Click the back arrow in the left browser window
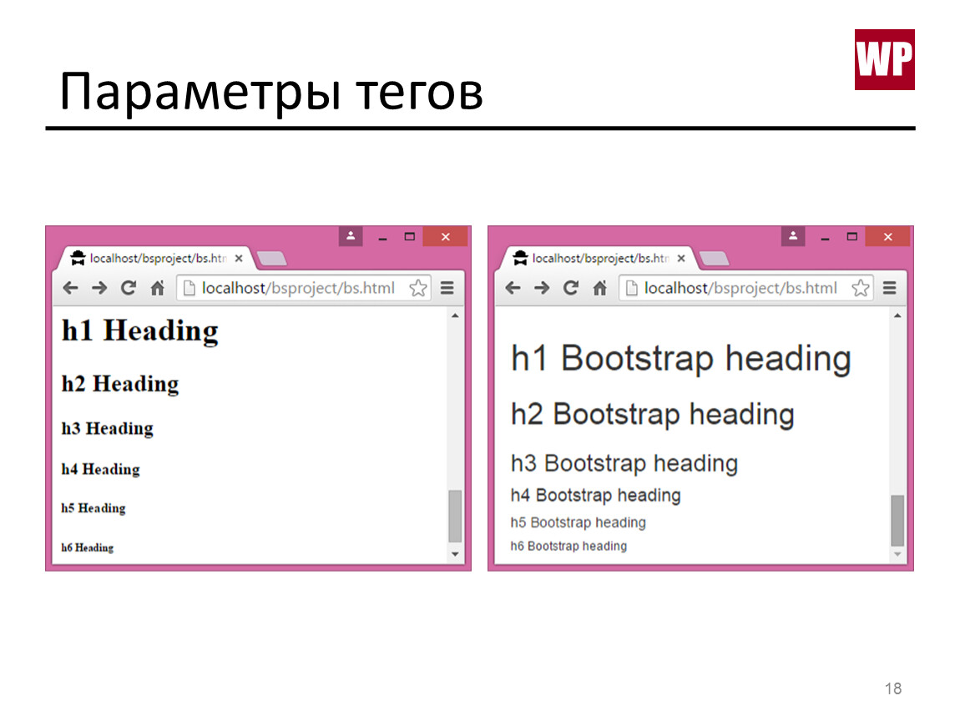The width and height of the screenshot is (960, 721). pos(70,289)
